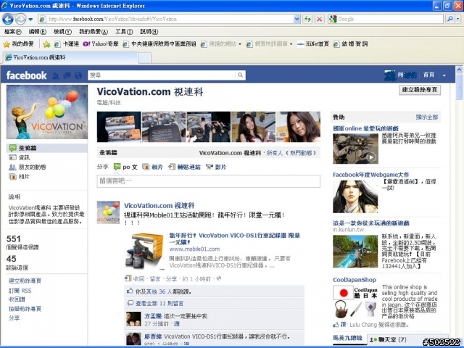Open the 檔案(F) menu
Image resolution: width=464 pixels, height=348 pixels.
[x=13, y=31]
